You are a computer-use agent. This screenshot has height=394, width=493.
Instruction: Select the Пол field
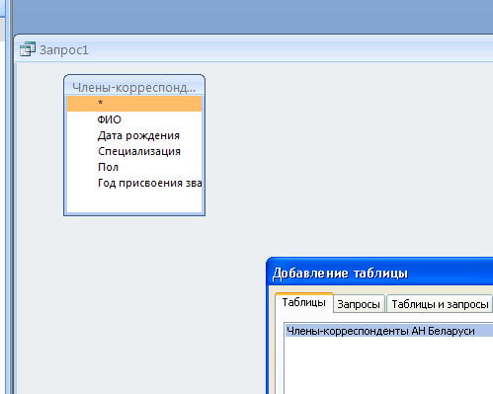(x=108, y=167)
